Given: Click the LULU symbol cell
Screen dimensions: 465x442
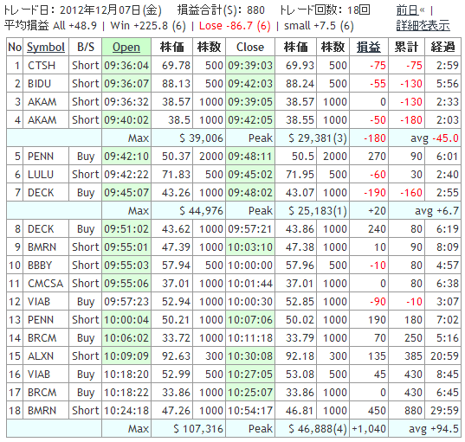Looking at the screenshot, I should coord(41,175).
